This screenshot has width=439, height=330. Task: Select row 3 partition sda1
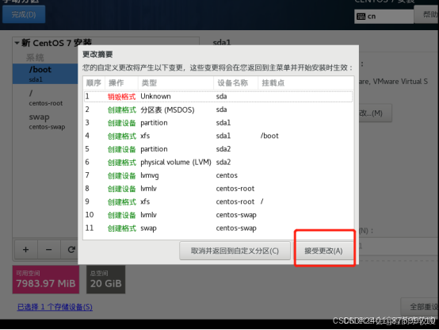pos(218,123)
